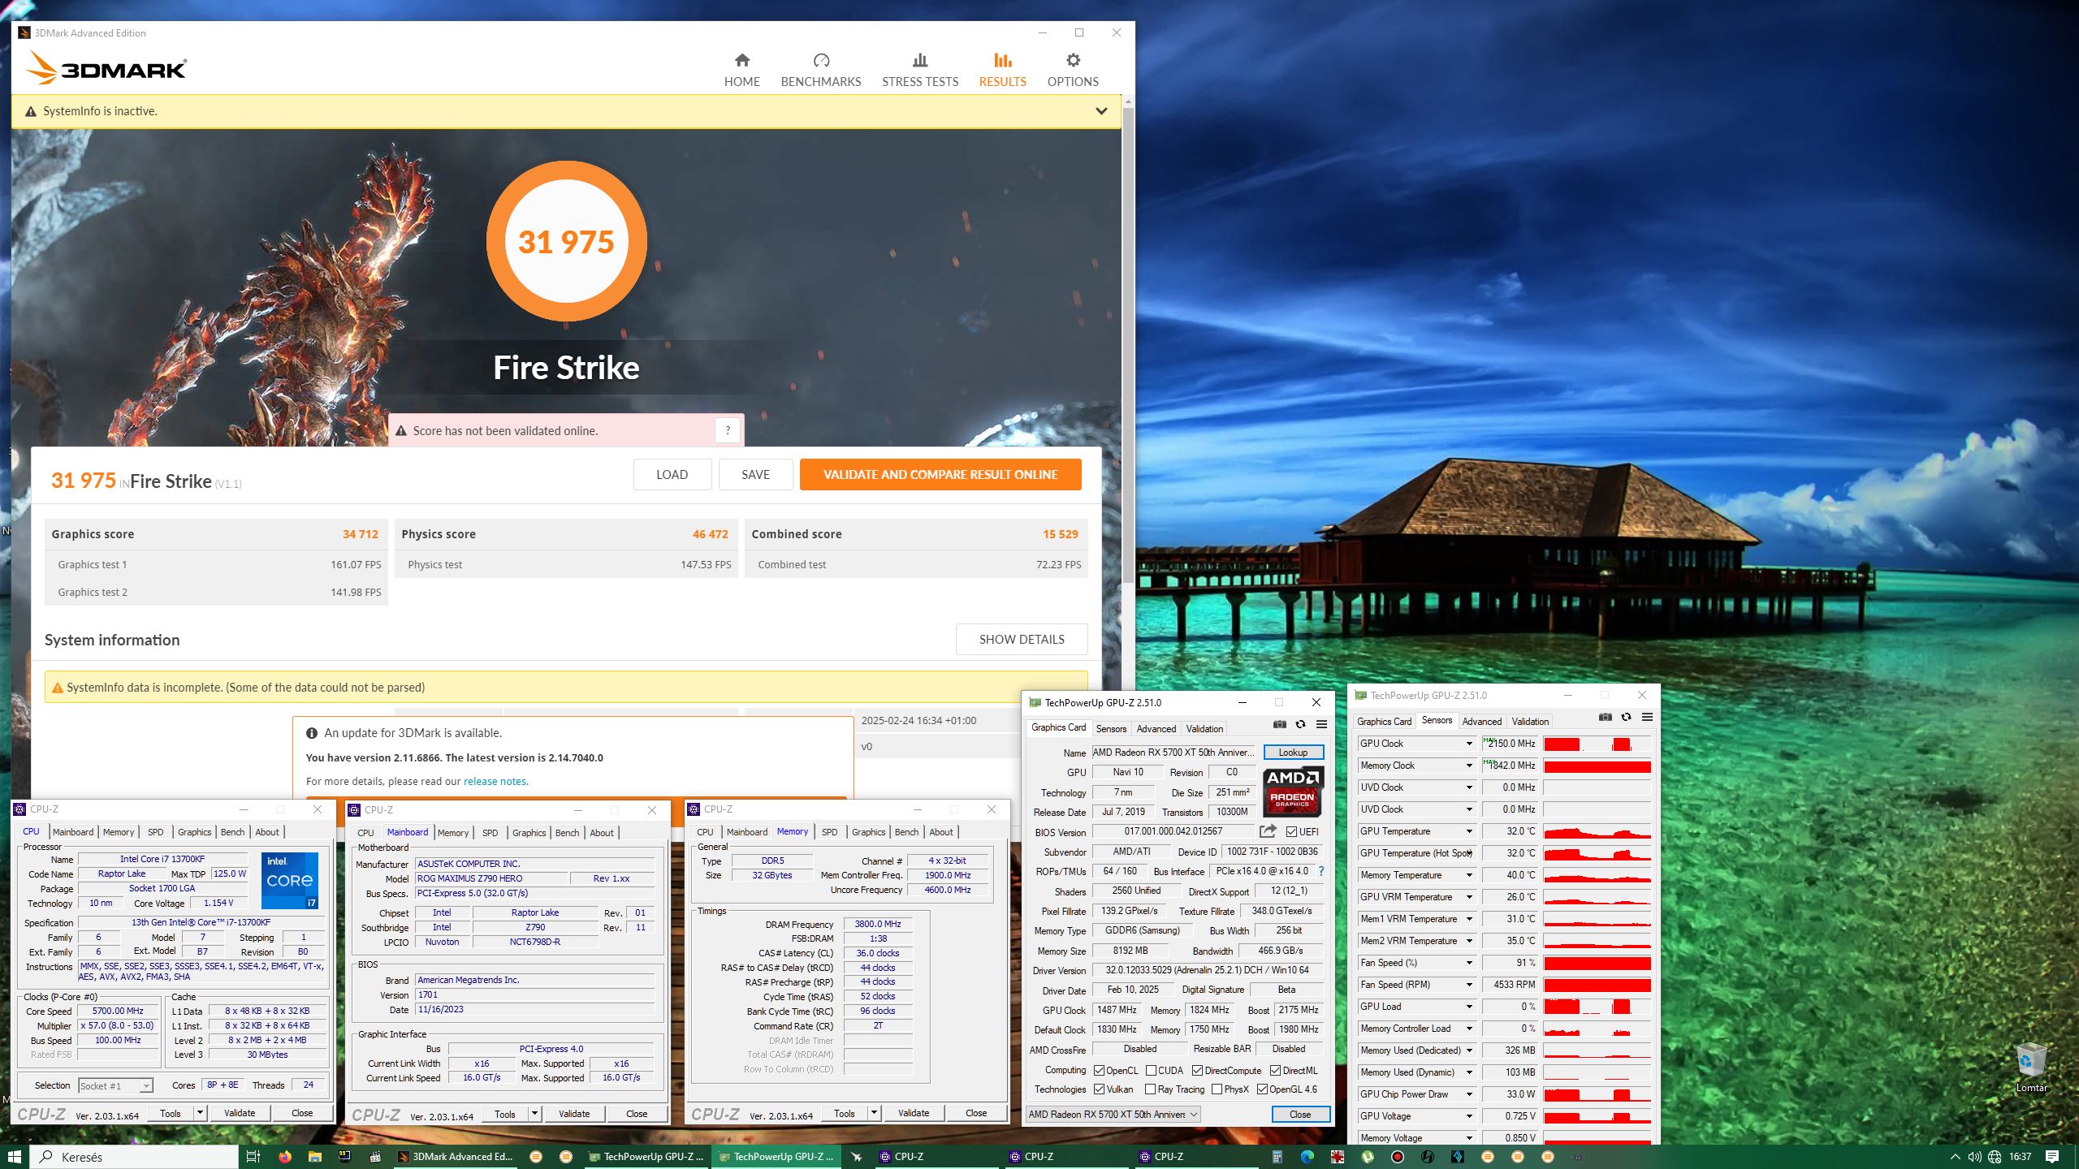The width and height of the screenshot is (2079, 1169).
Task: Open the GPU Clock sensor dropdown
Action: point(1468,744)
